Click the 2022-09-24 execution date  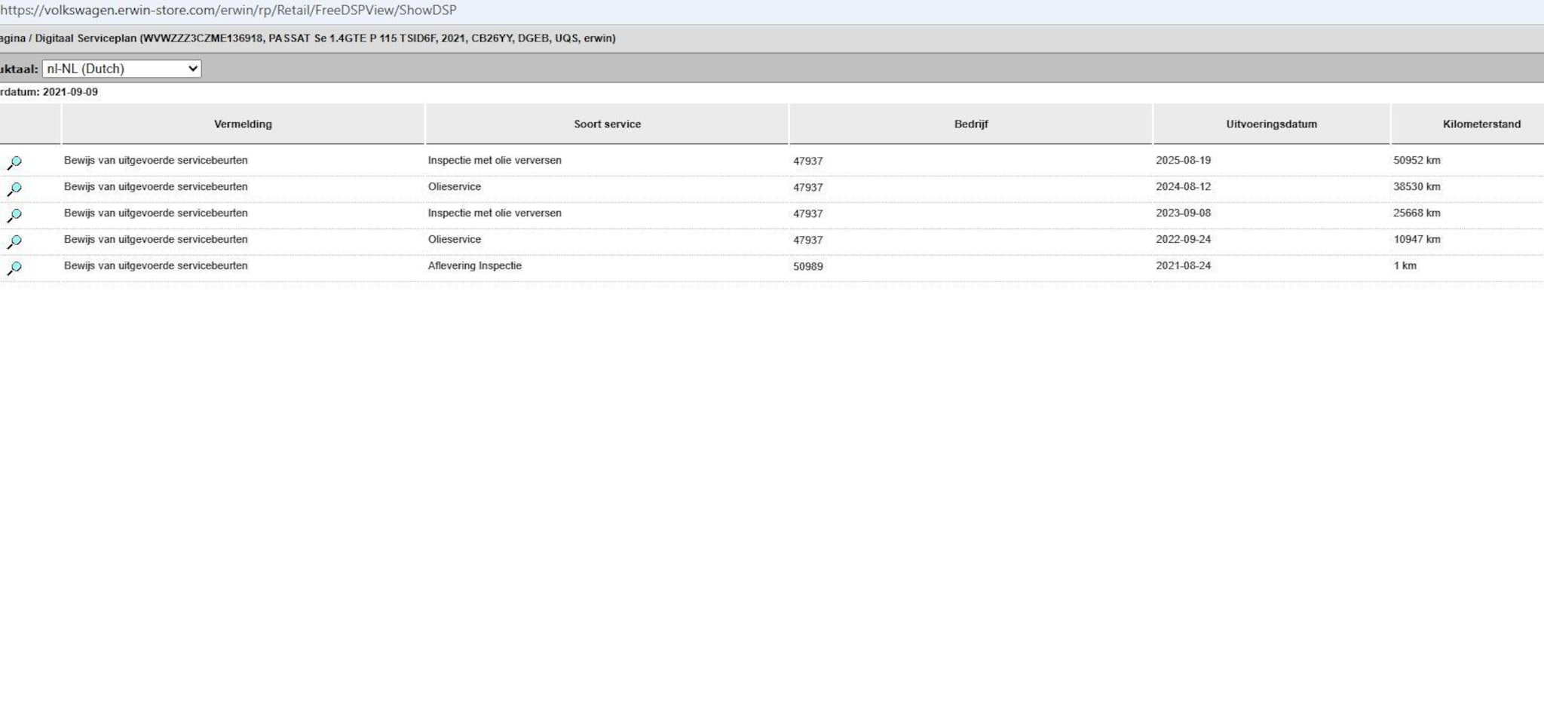click(x=1183, y=240)
